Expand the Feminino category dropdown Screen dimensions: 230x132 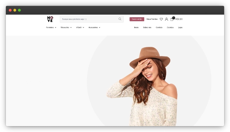click(x=51, y=27)
